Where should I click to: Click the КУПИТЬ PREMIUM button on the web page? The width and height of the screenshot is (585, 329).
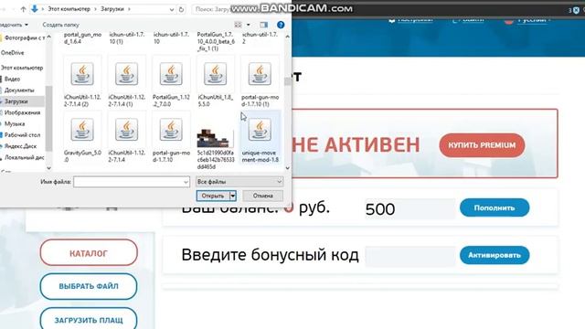coord(482,145)
